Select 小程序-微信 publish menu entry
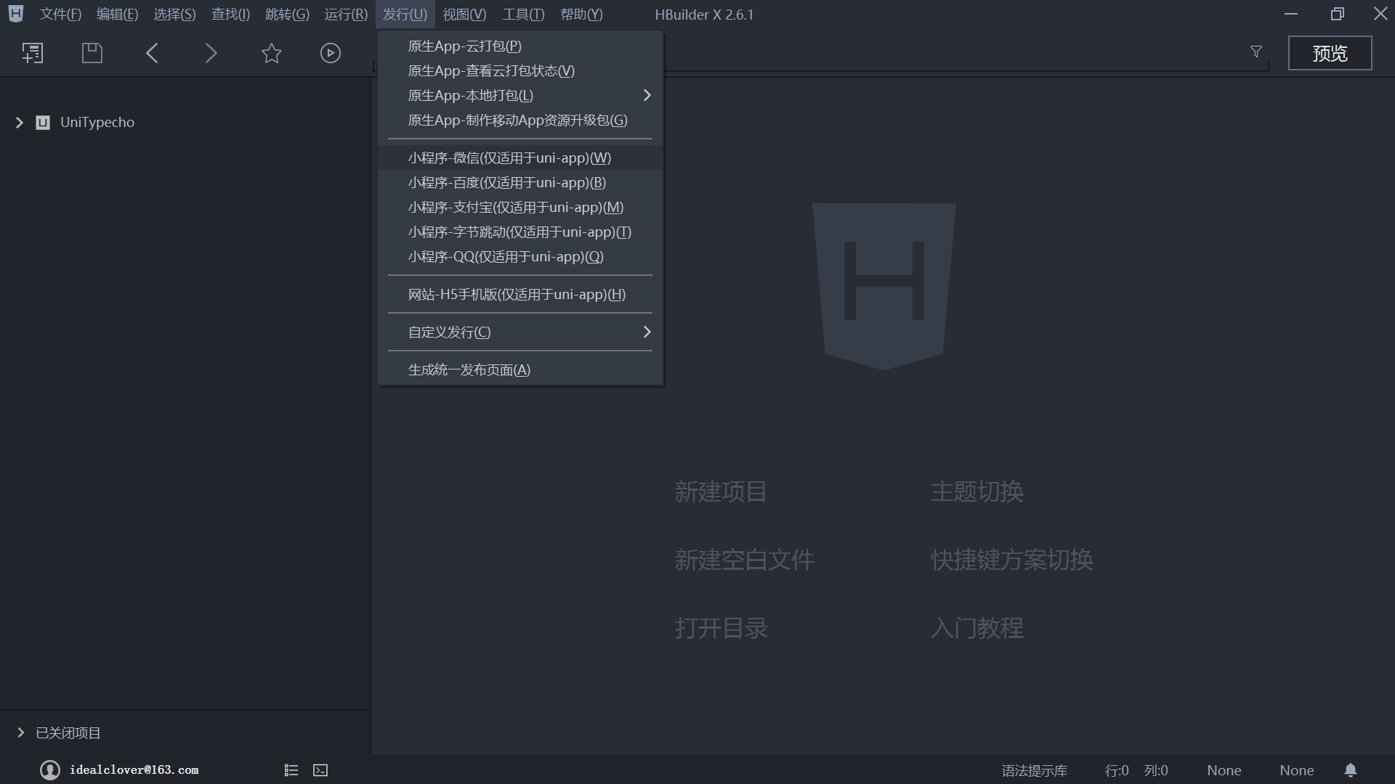 click(509, 158)
